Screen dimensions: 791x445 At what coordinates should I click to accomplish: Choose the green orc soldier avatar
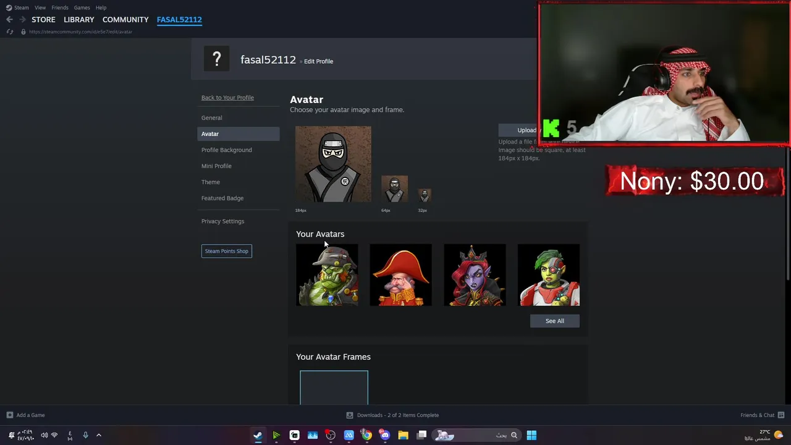click(x=327, y=275)
